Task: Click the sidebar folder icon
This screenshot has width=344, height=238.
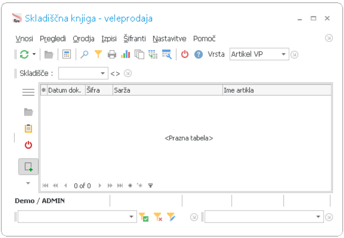Action: (28, 112)
